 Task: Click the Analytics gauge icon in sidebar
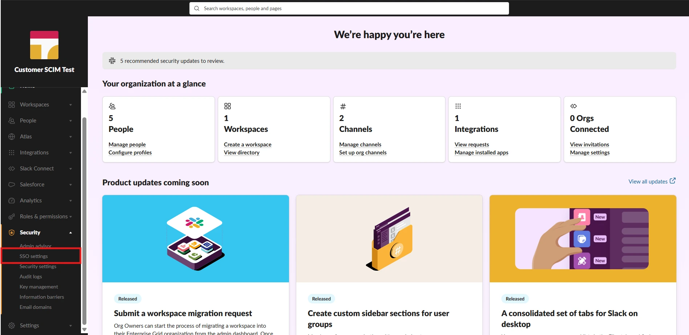12,201
